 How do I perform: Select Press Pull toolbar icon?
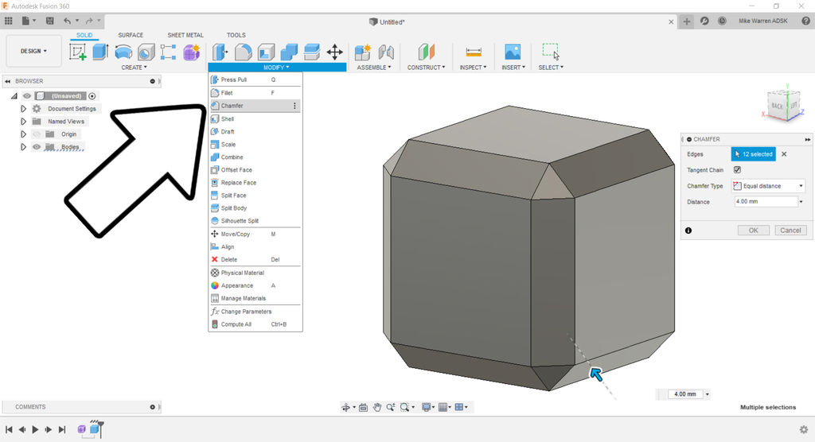(x=220, y=52)
